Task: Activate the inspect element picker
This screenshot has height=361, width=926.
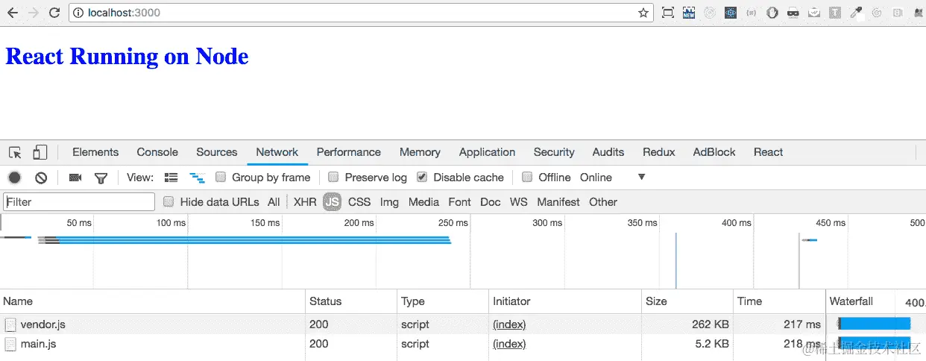Action: (15, 152)
